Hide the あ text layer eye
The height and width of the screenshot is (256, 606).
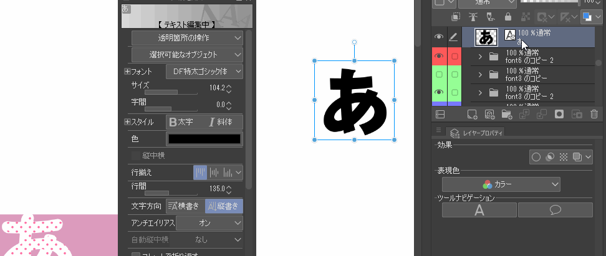pos(439,37)
